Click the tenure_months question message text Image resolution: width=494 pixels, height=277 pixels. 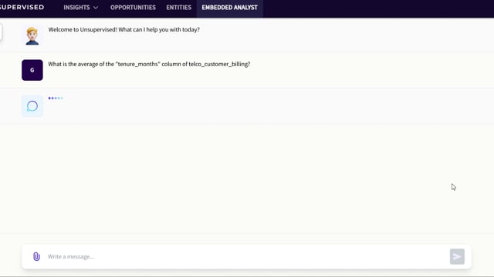click(149, 64)
